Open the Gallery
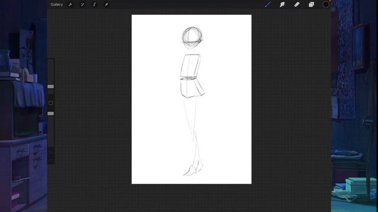378x212 pixels. pyautogui.click(x=57, y=5)
